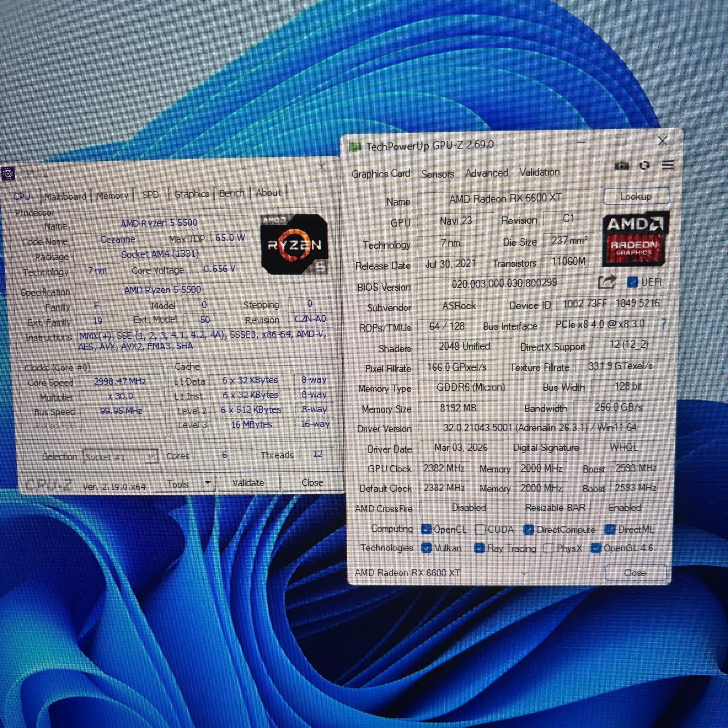Image resolution: width=728 pixels, height=728 pixels.
Task: Click the BIOS Version field
Action: pyautogui.click(x=504, y=283)
